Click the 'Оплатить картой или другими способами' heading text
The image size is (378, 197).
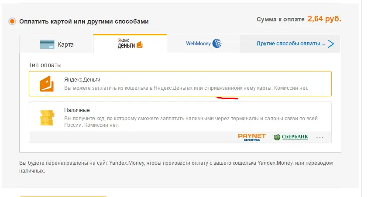click(84, 21)
